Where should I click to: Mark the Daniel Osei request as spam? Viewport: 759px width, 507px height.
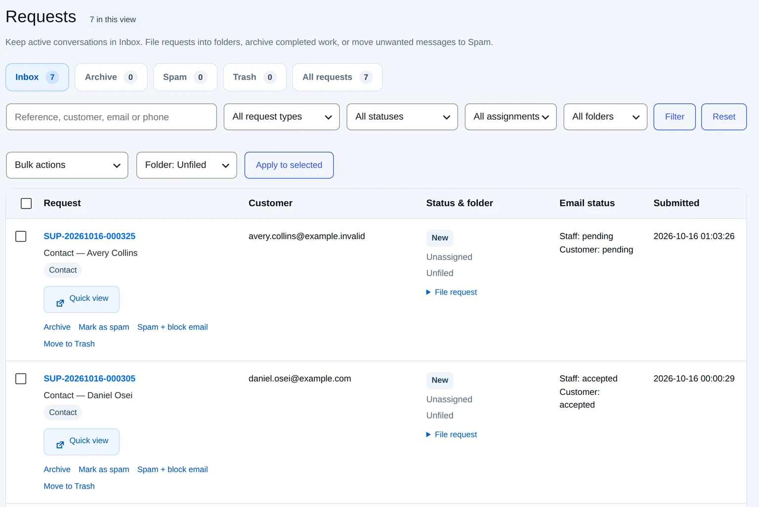point(104,469)
